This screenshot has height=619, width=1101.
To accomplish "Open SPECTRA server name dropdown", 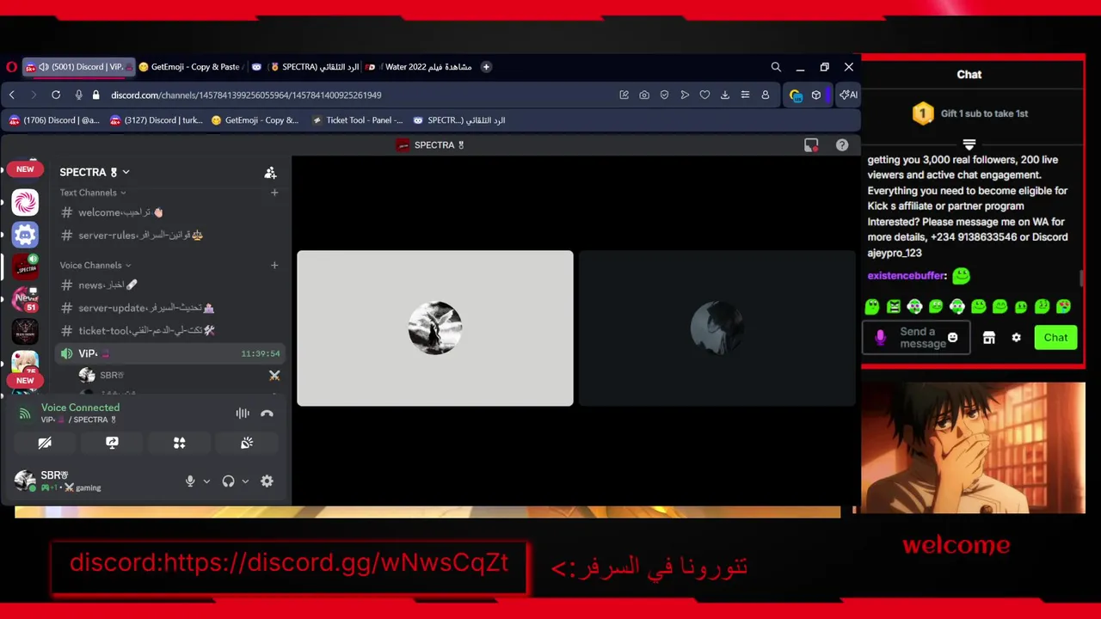I will [x=95, y=172].
